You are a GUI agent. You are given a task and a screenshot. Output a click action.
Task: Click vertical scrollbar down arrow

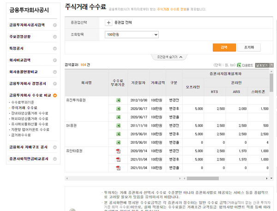[271, 178]
